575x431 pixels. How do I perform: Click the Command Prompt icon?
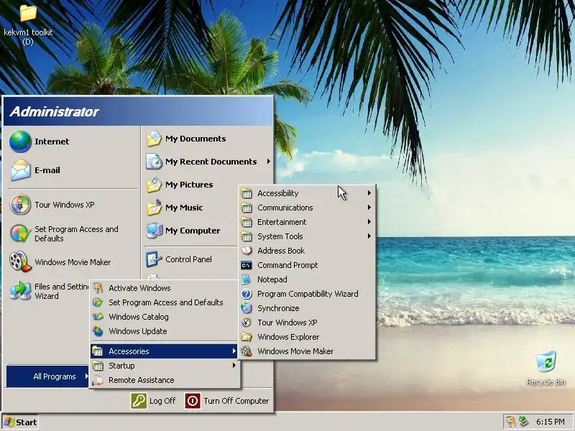tap(247, 265)
